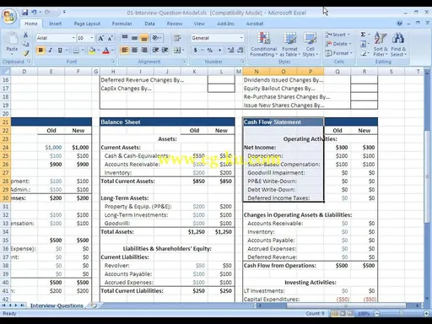Set top vertical alignment
Screen dimensions: 432x324
click(125, 38)
